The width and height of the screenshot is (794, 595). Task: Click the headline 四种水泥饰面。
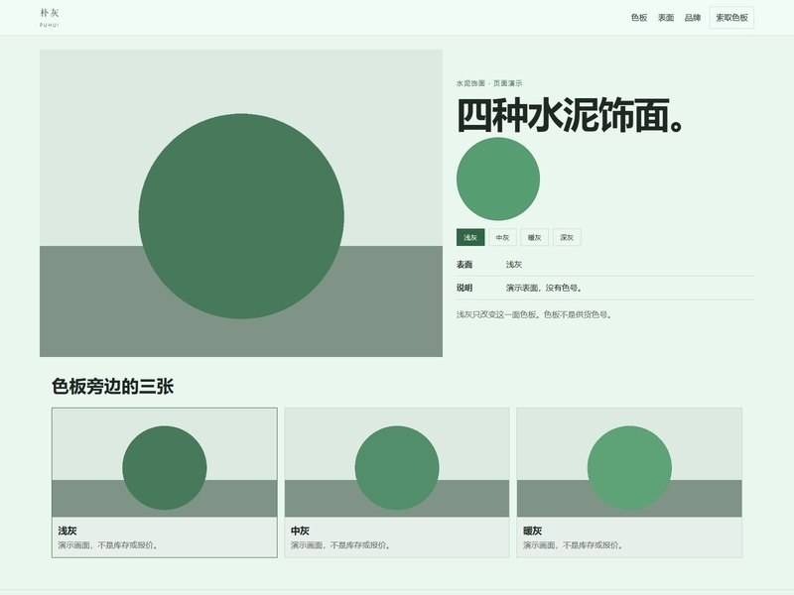[x=572, y=115]
